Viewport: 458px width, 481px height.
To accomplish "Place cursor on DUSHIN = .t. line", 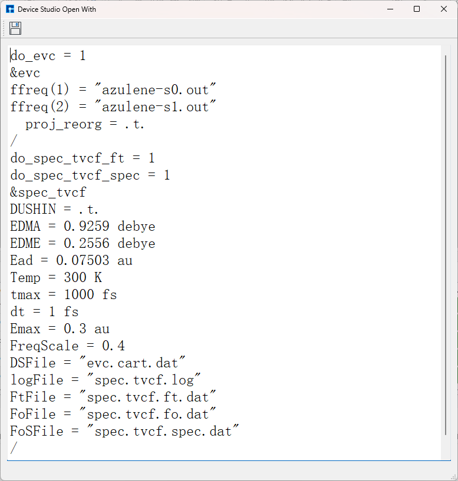I will (x=54, y=210).
